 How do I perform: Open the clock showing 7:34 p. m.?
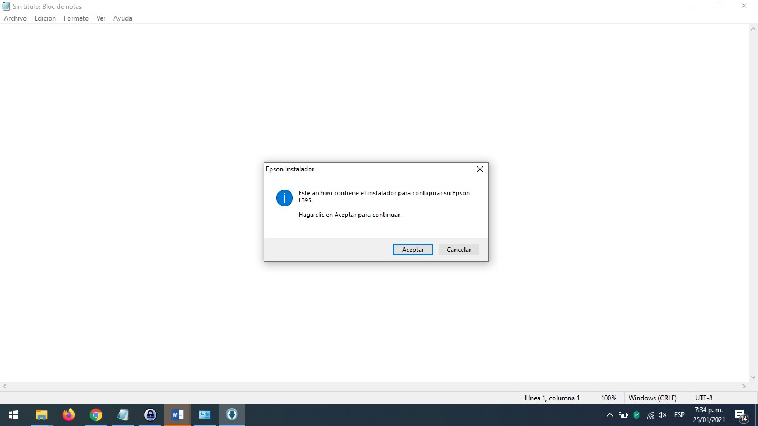tap(709, 415)
